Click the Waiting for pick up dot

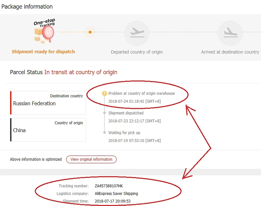pos(104,132)
